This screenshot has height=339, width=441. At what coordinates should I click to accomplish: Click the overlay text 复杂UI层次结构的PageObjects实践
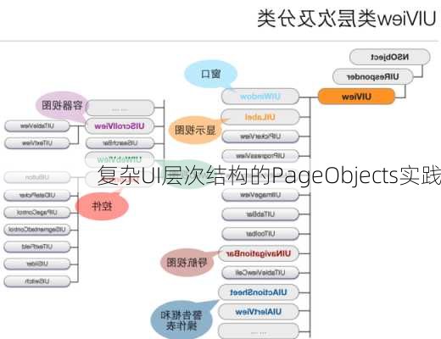269,175
